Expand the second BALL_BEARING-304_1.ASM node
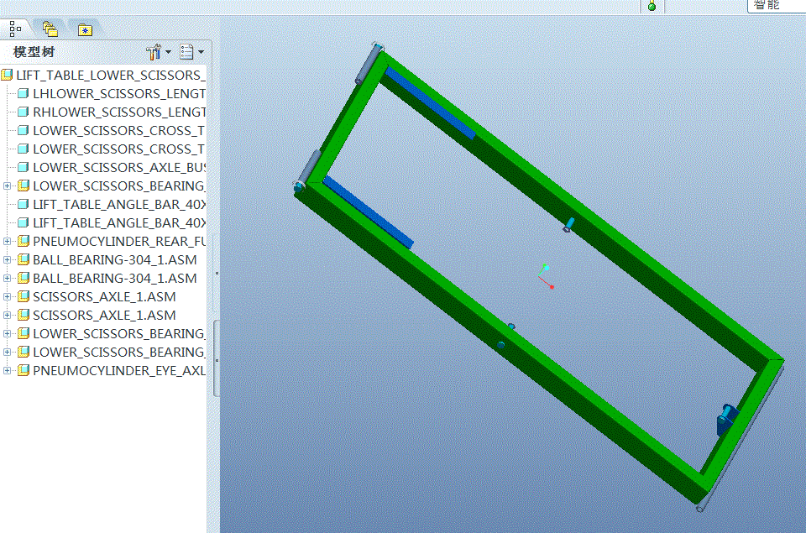 [x=8, y=278]
